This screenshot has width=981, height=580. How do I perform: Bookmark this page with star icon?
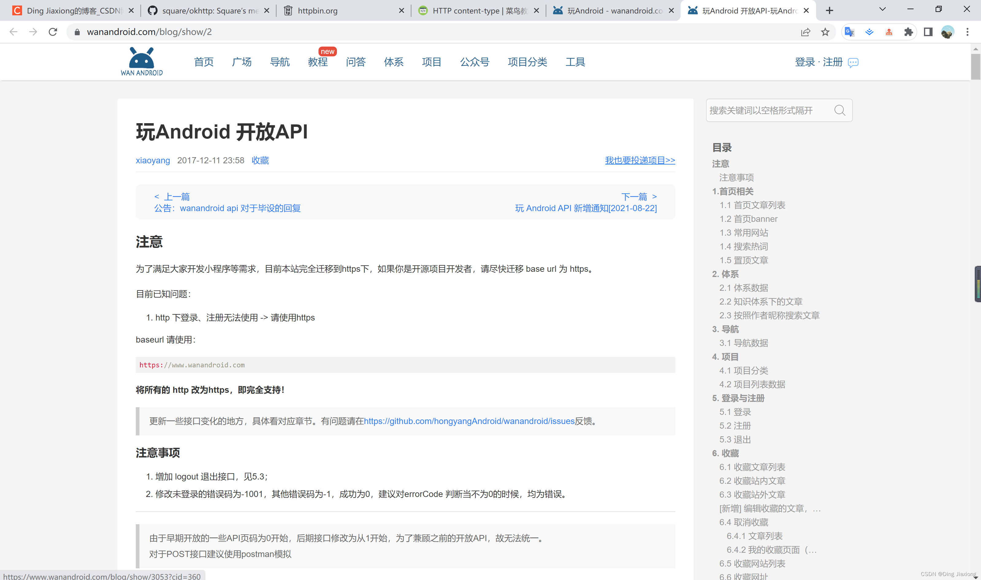[x=825, y=32]
